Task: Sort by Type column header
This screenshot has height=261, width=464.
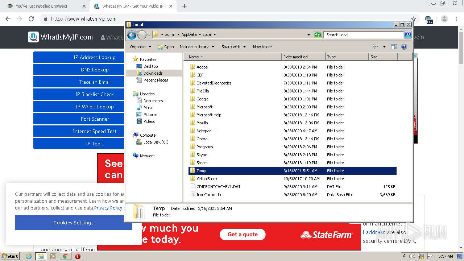Action: tap(347, 57)
